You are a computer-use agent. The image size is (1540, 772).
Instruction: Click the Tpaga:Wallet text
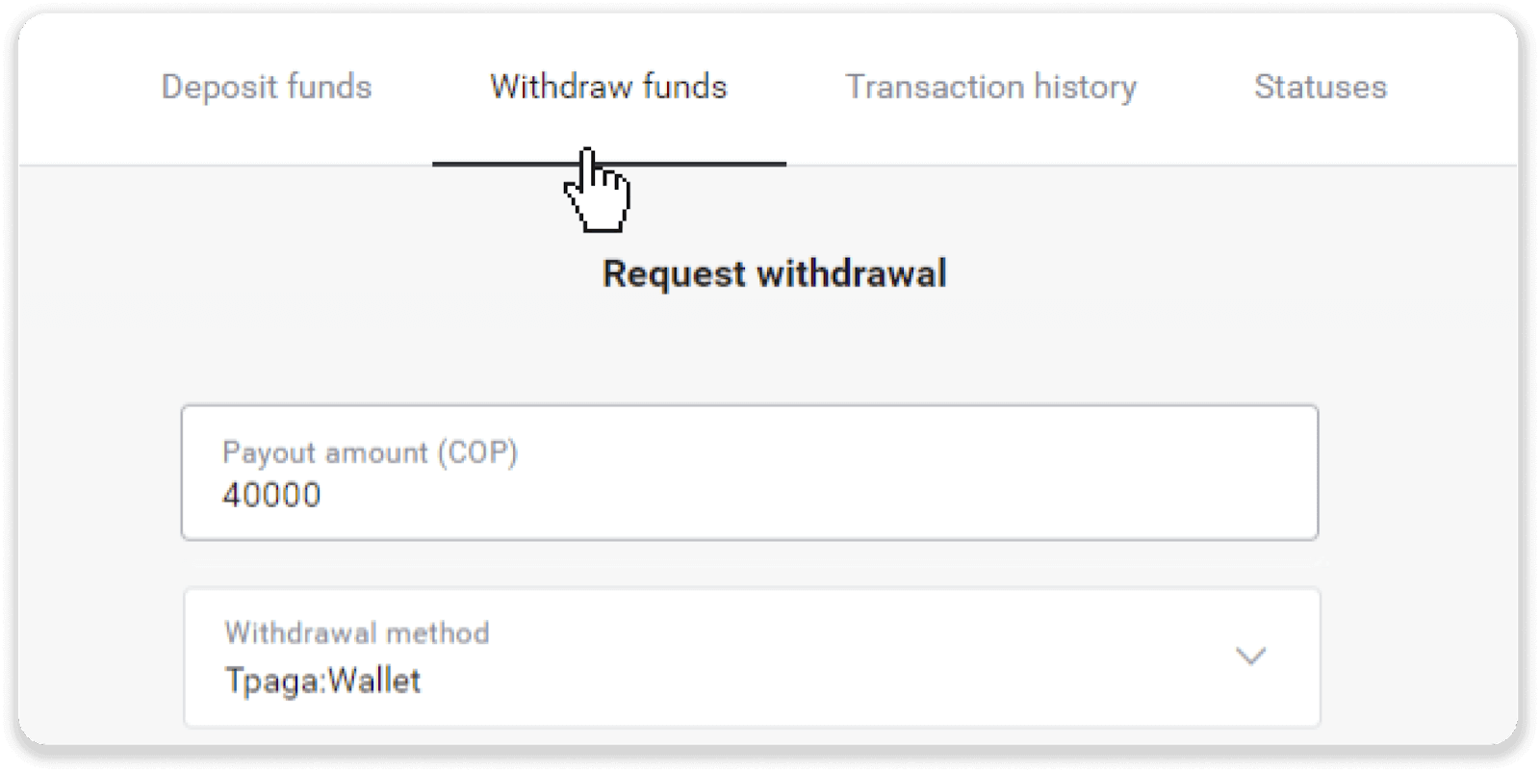[321, 681]
